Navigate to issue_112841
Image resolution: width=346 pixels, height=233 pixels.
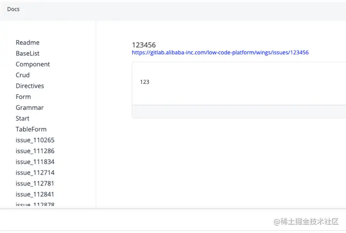tap(35, 194)
